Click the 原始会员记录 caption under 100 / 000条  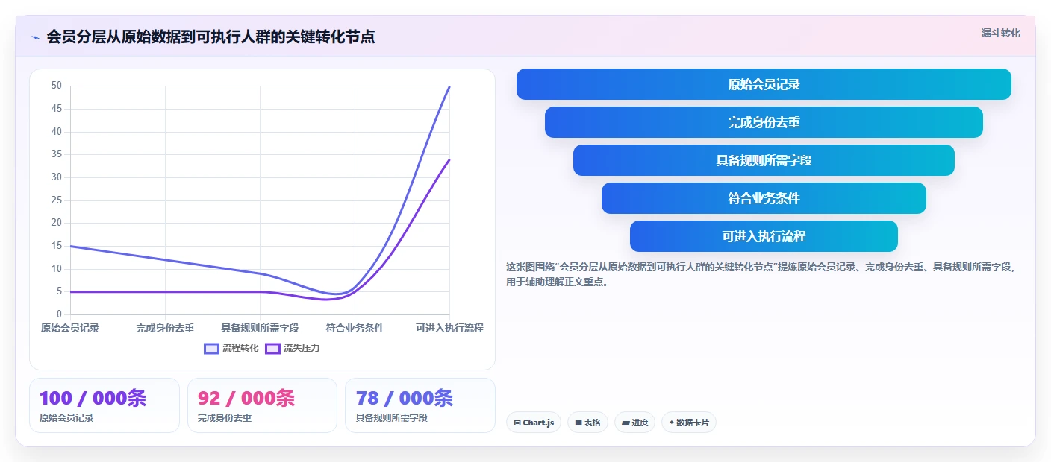(66, 418)
